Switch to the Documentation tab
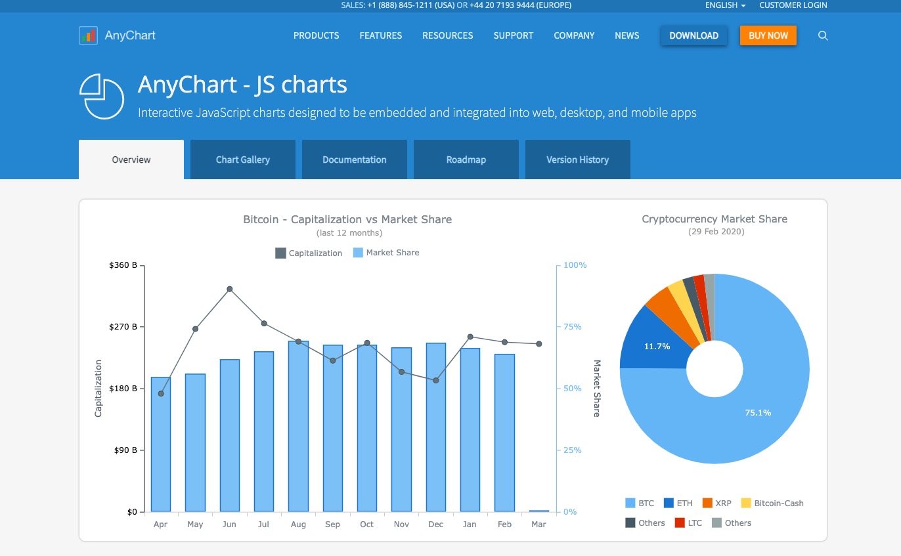The height and width of the screenshot is (556, 901). click(355, 160)
